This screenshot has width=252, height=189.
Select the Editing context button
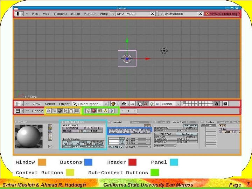coord(71,111)
